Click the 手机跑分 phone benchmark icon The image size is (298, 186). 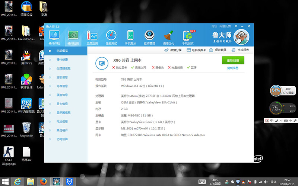(130, 38)
